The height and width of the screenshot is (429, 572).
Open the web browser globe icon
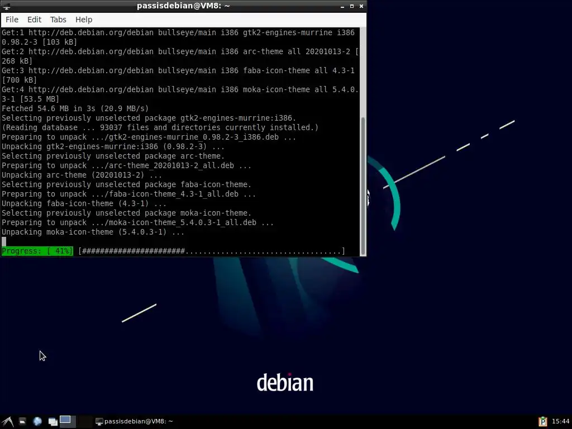tap(37, 421)
